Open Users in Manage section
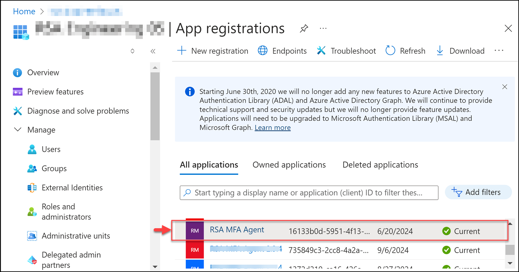519x272 pixels. [x=51, y=149]
